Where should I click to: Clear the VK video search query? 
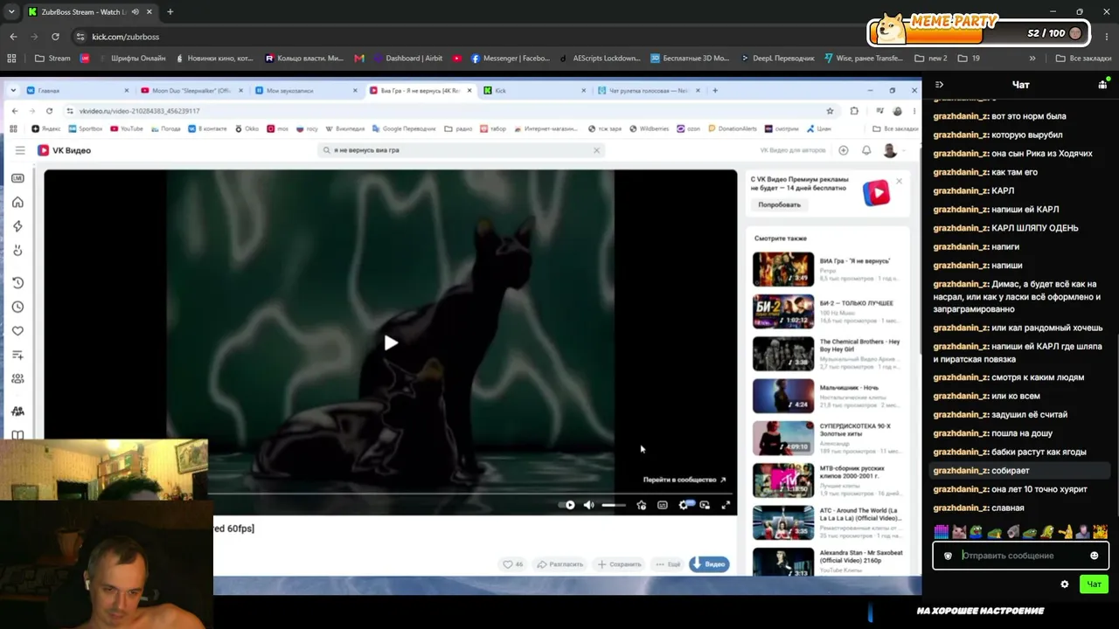click(x=596, y=150)
